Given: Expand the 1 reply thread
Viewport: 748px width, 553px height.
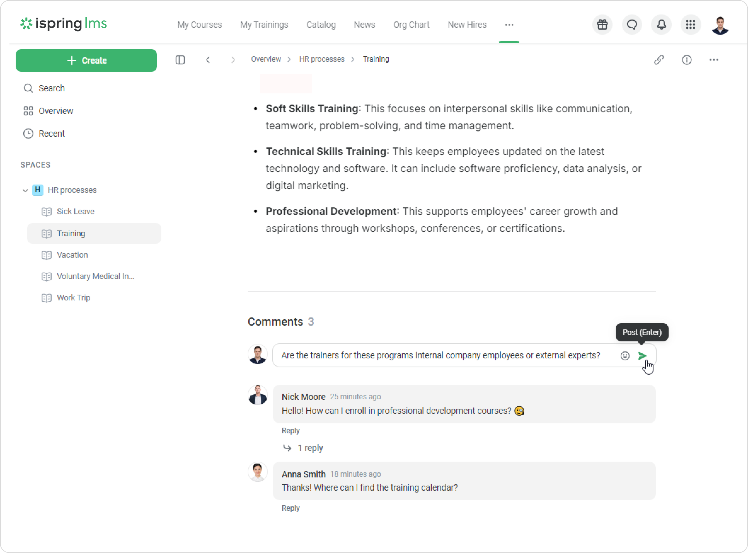Looking at the screenshot, I should point(310,448).
